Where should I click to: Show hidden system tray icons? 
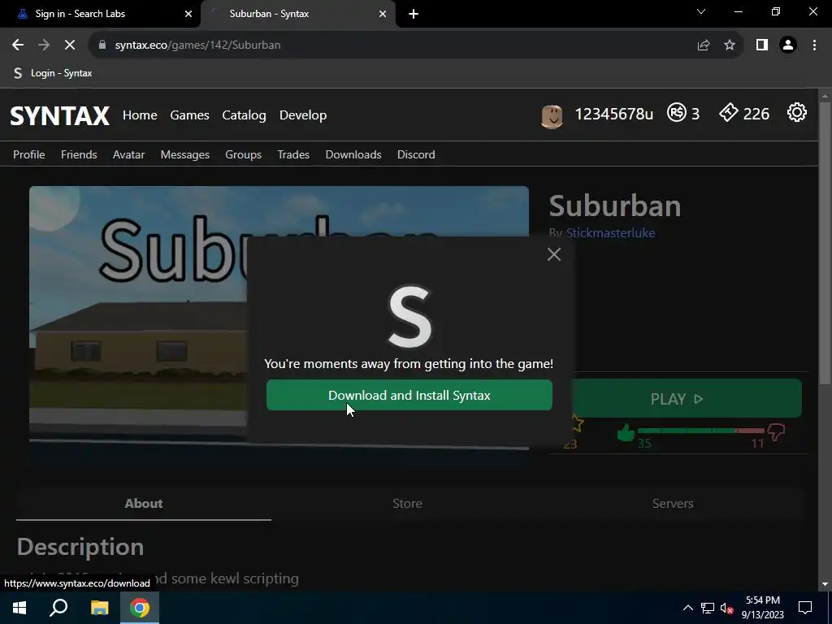687,608
